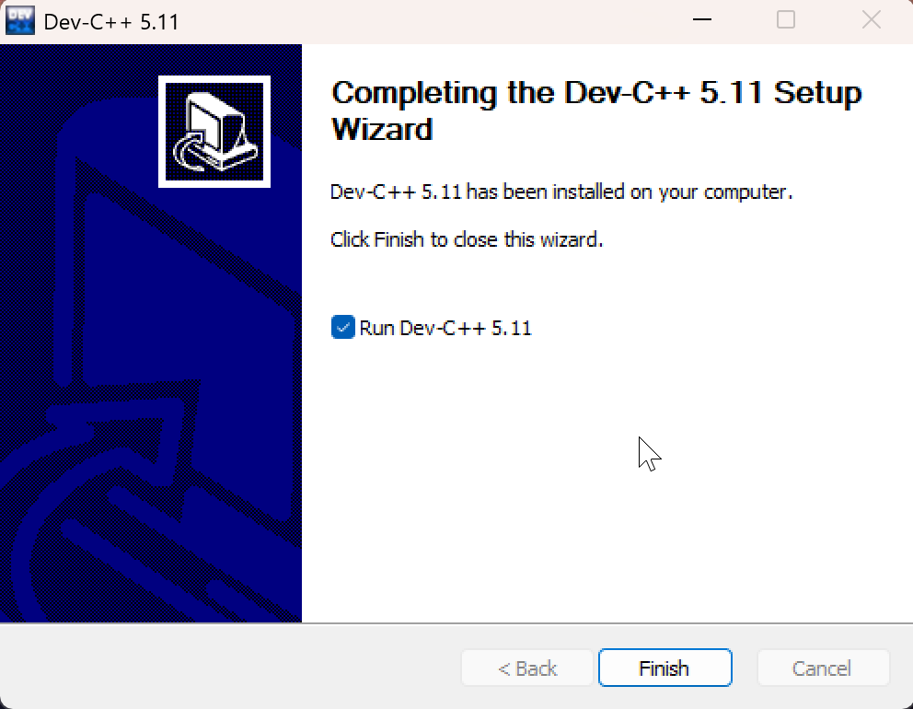Click the "Completing the Dev-C++ 5.11 Setup Wizard" heading
This screenshot has height=709, width=913.
point(596,110)
